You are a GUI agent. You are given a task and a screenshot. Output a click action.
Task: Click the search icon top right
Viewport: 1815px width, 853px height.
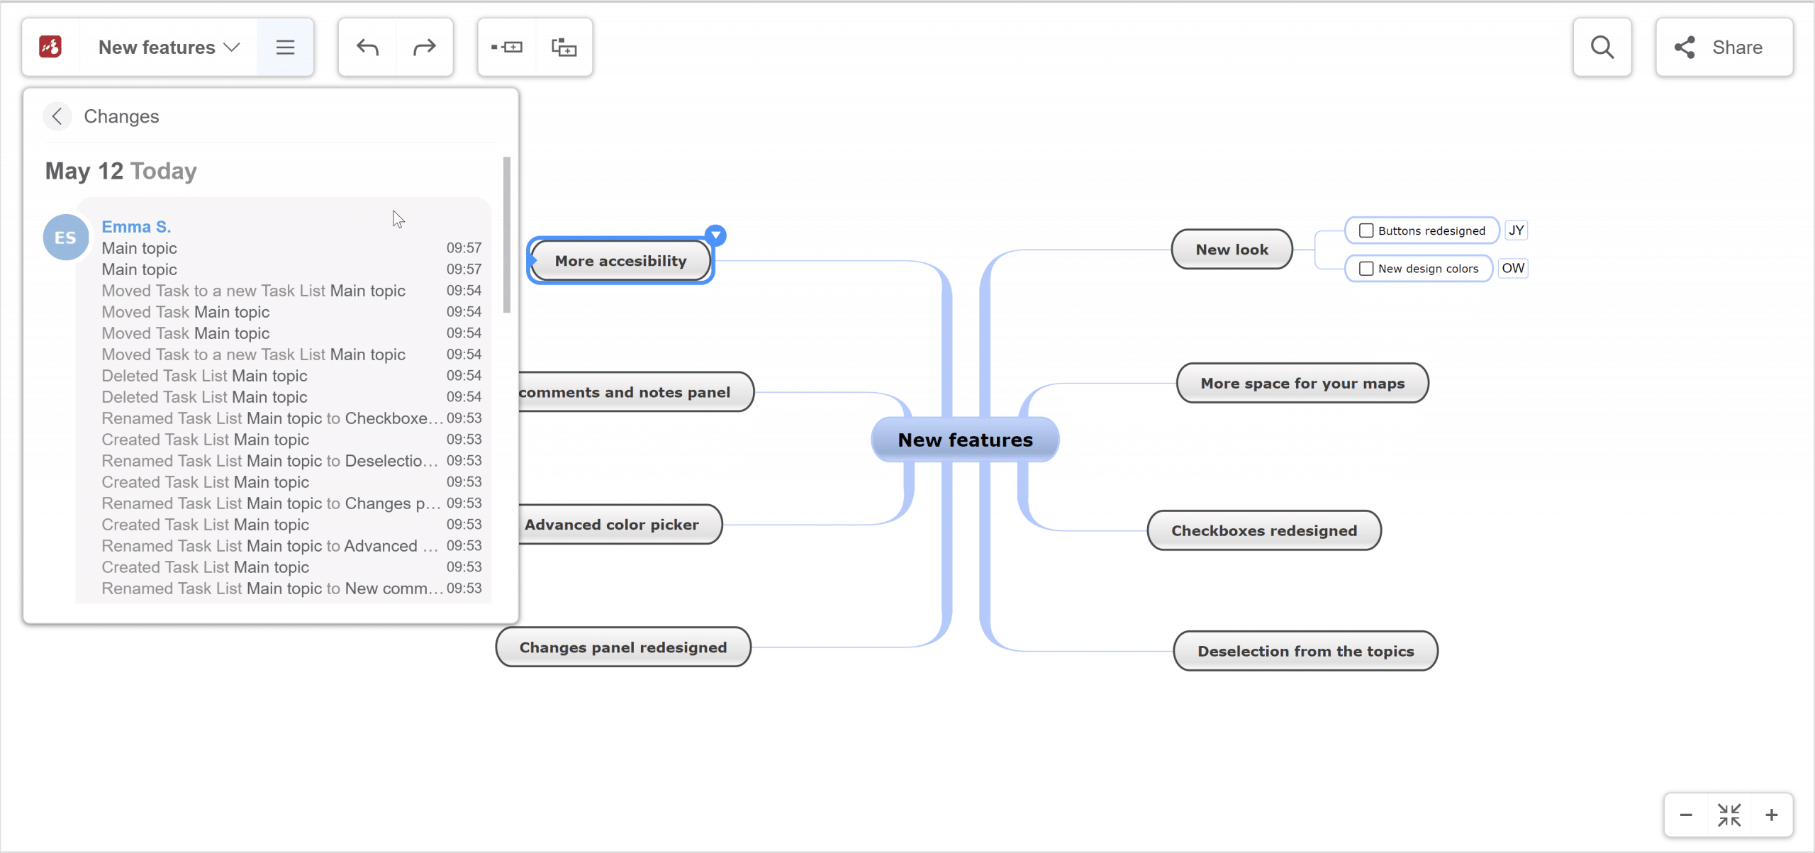pos(1602,48)
